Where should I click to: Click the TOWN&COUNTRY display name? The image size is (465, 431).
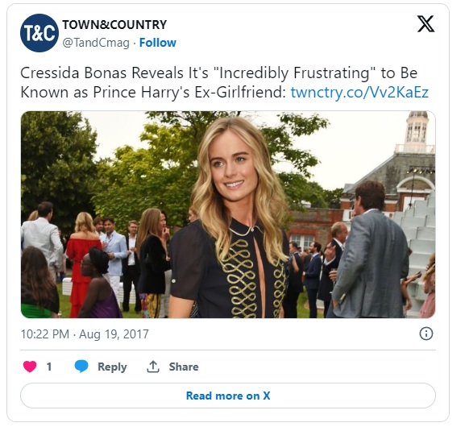click(114, 25)
